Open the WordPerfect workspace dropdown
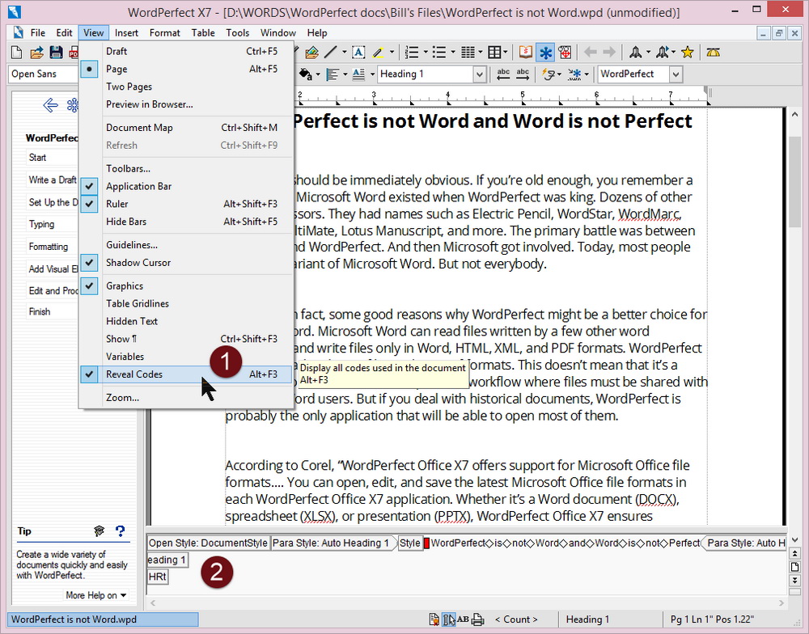 pos(676,74)
